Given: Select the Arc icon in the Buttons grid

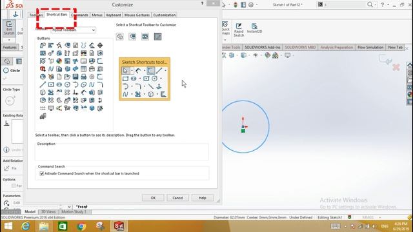Looking at the screenshot, I should (76, 84).
